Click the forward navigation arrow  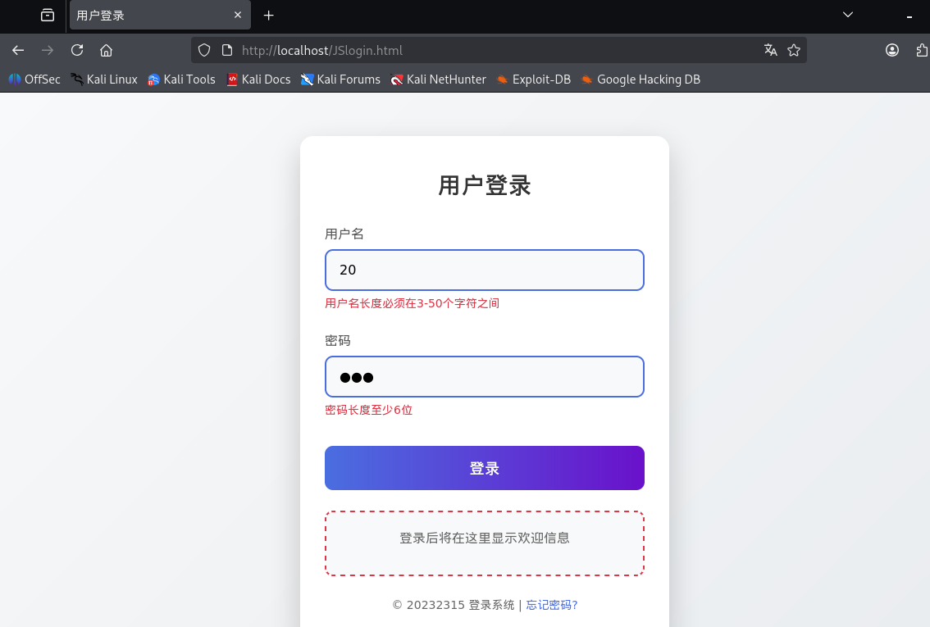48,50
